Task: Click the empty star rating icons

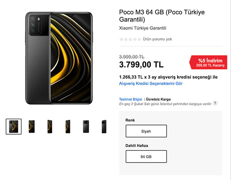Action: (130, 39)
